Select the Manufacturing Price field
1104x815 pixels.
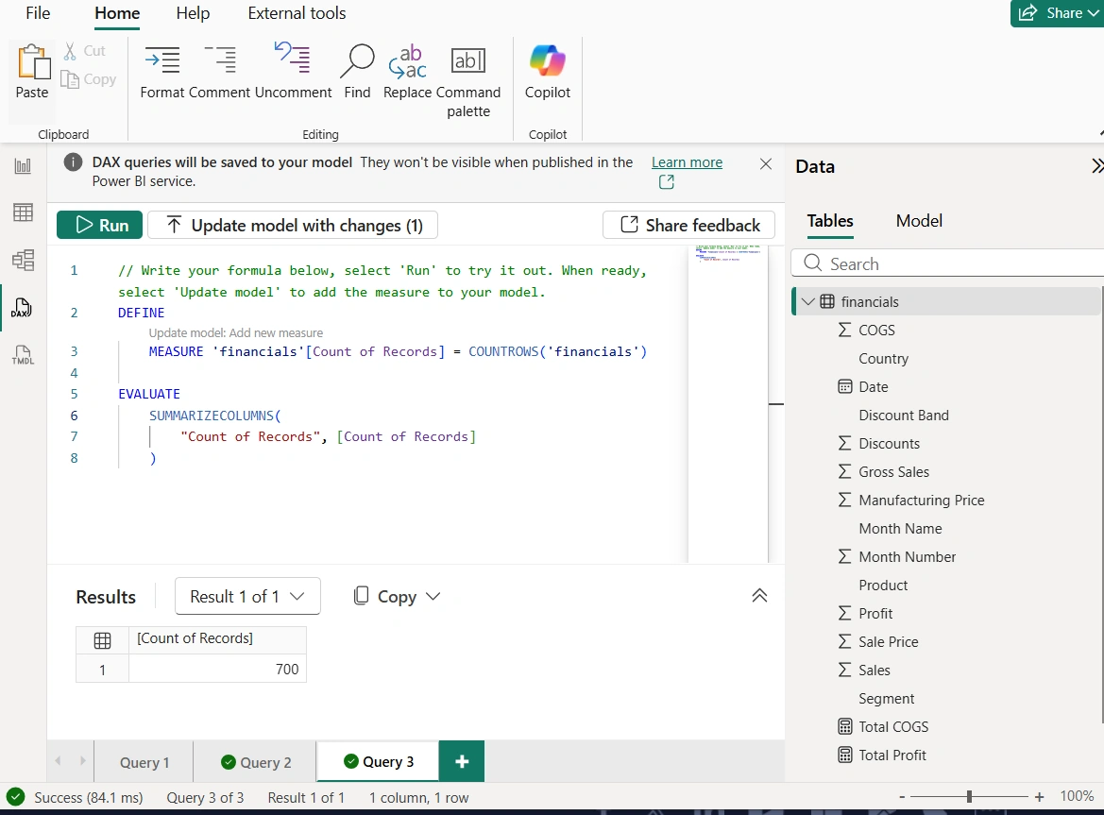tap(921, 500)
